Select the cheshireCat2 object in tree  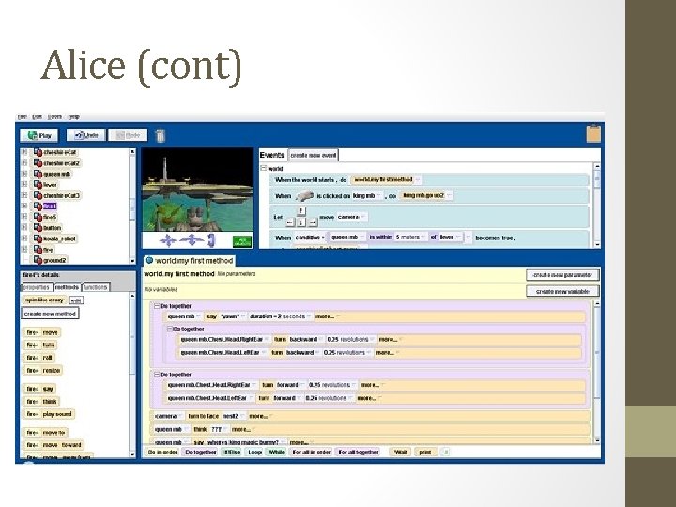point(62,163)
